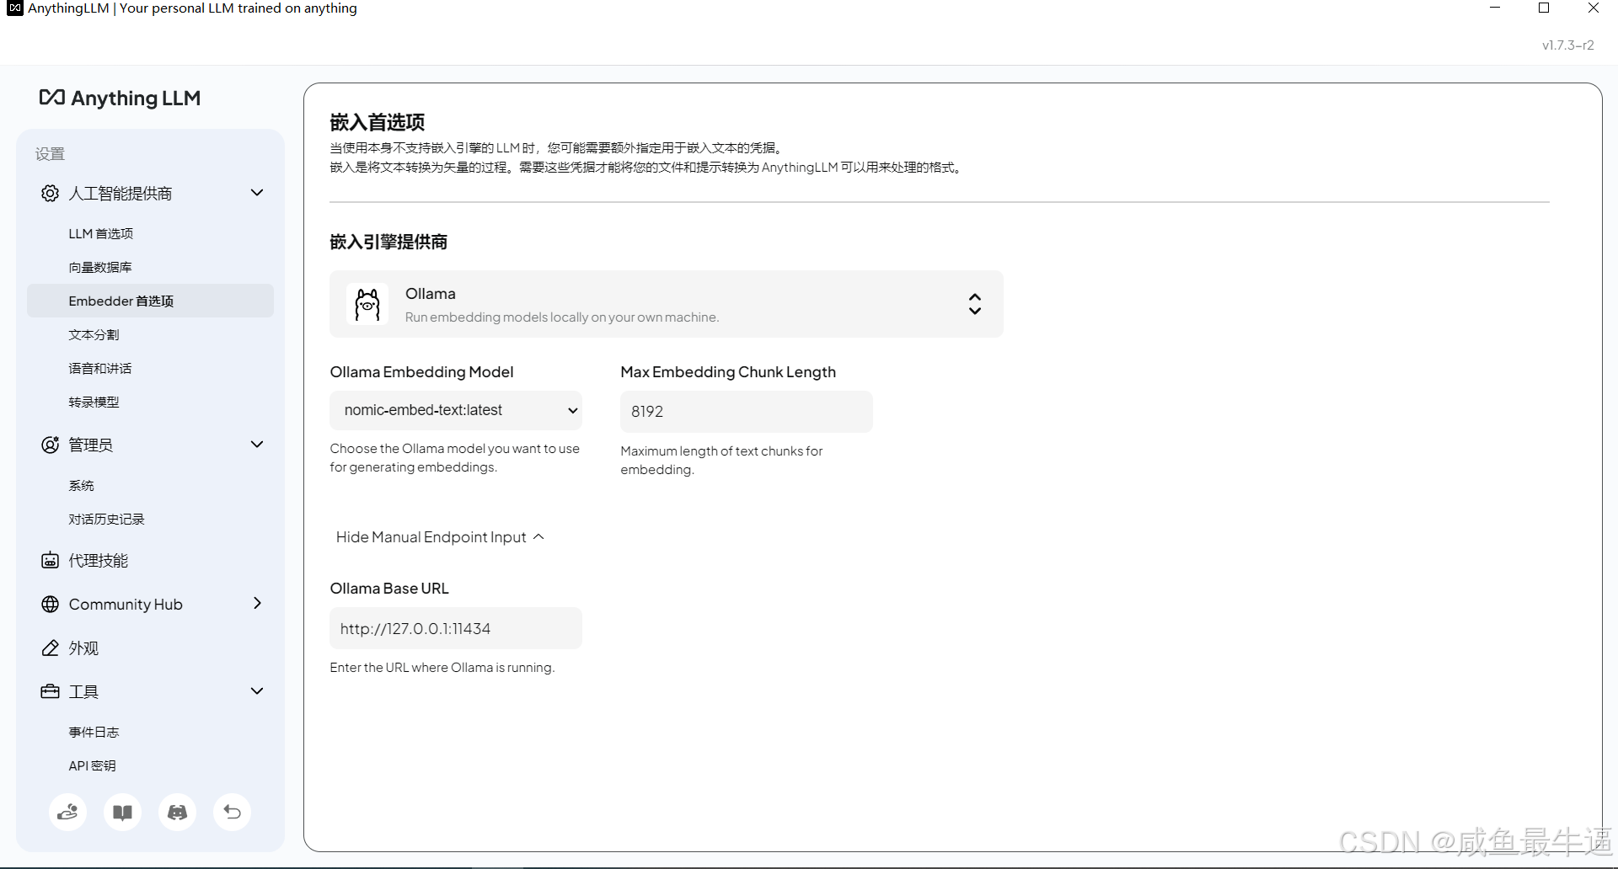Click "Enter the URL where Ollama is running" text
Viewport: 1618px width, 869px height.
(x=442, y=667)
